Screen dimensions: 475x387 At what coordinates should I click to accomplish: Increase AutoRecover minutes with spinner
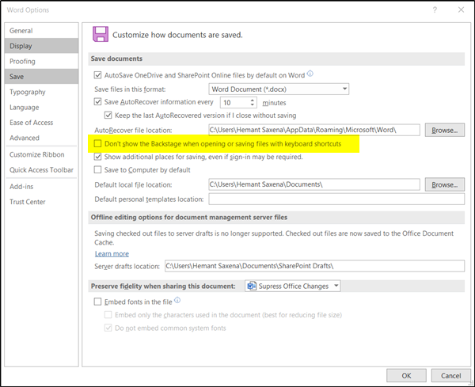pyautogui.click(x=253, y=100)
